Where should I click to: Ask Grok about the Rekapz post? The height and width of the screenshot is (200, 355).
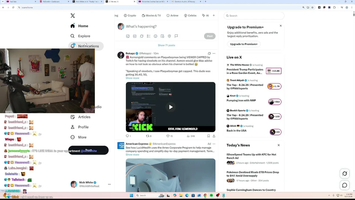(209, 54)
